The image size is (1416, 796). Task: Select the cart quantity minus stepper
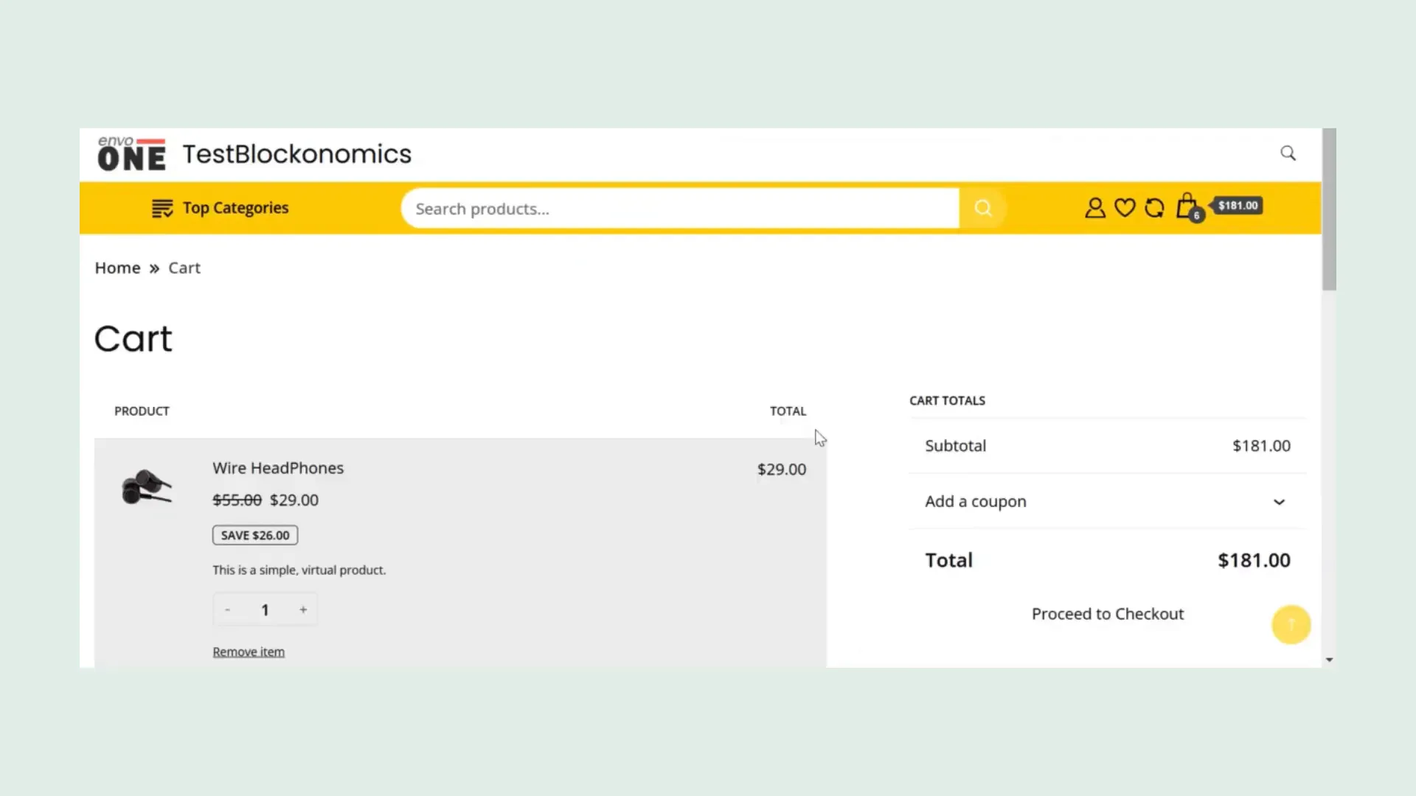(x=228, y=610)
